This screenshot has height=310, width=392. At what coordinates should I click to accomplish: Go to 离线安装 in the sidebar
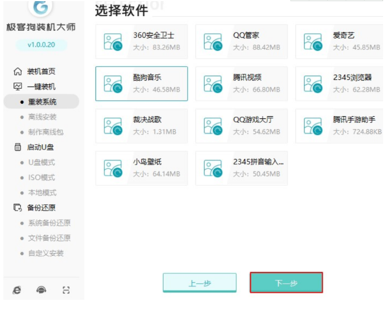point(42,117)
